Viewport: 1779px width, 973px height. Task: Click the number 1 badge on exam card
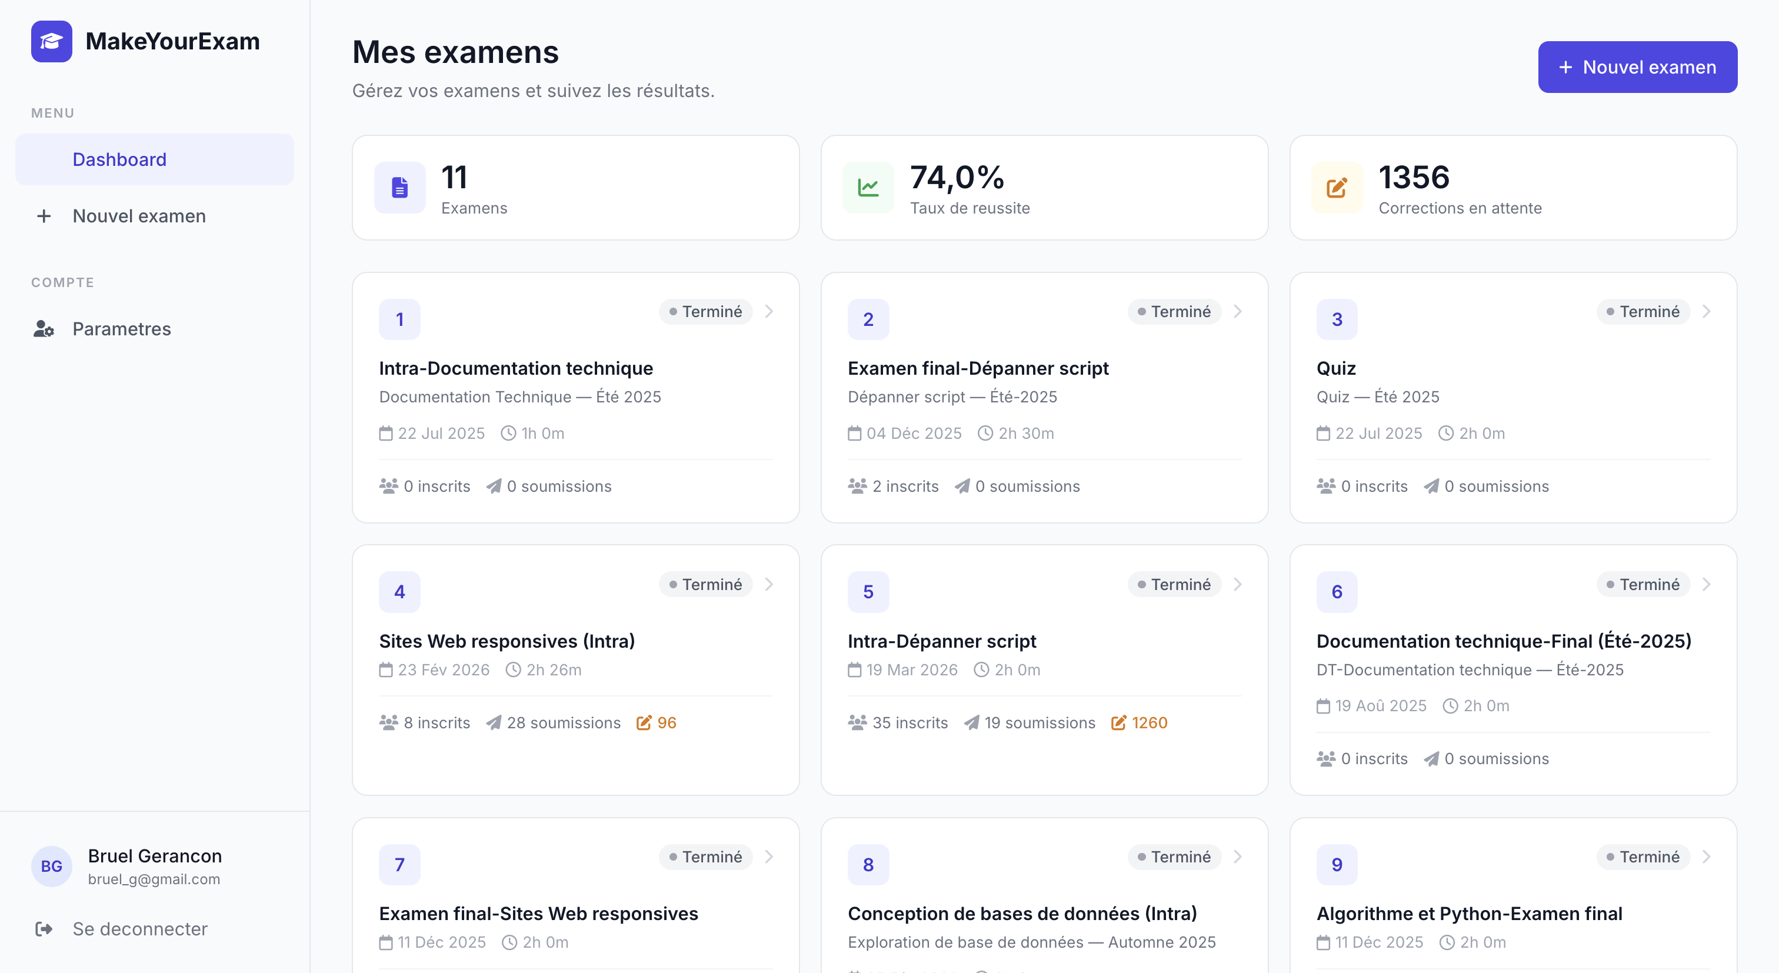[400, 319]
